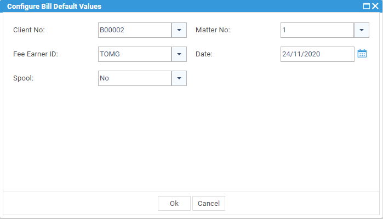Click the Fee Earner ID: label
Image resolution: width=383 pixels, height=219 pixels.
coord(36,54)
